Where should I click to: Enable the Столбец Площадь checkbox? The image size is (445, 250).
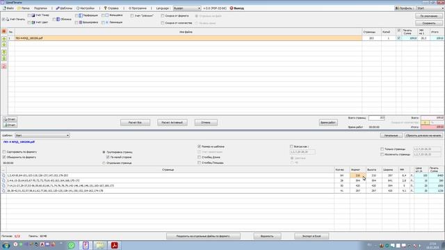click(200, 162)
